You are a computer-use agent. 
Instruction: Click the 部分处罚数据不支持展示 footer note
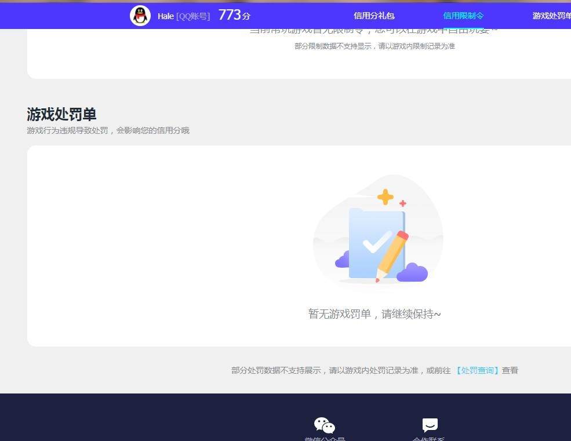(x=374, y=370)
